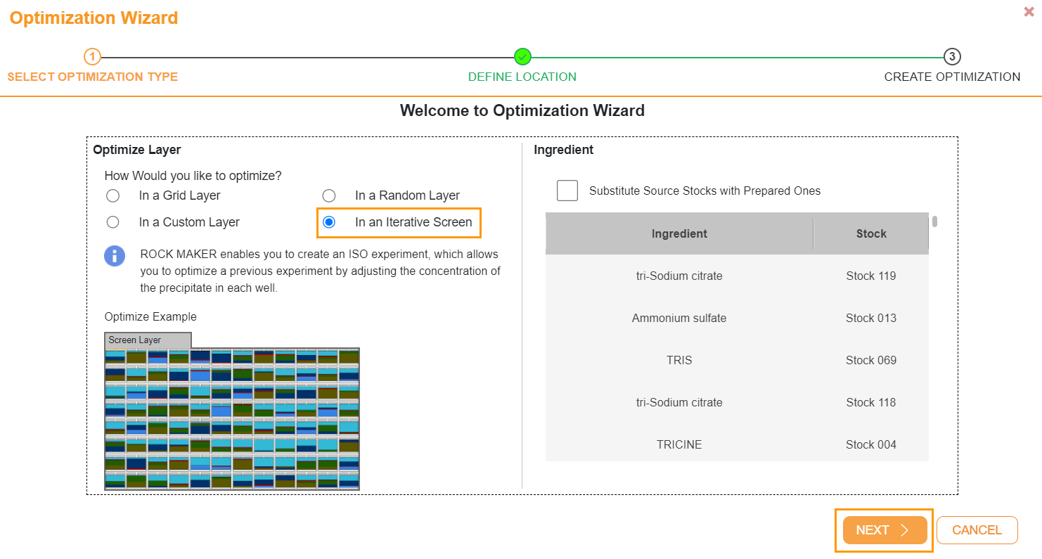Enable Substitute Source Stocks with Prepared Ones
This screenshot has height=559, width=1042.
click(x=567, y=191)
